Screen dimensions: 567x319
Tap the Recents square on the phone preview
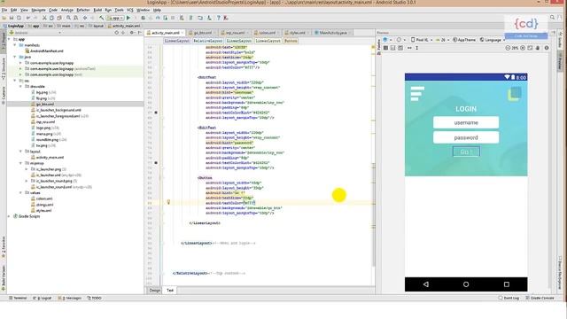(507, 284)
